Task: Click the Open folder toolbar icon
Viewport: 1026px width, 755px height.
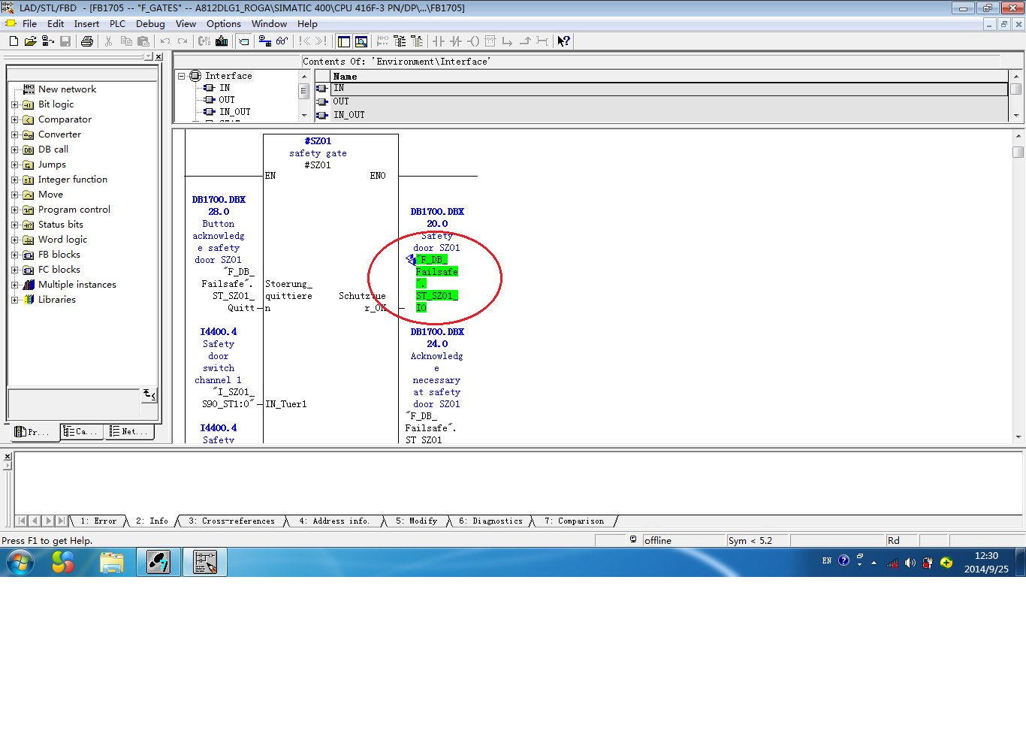Action: [30, 41]
